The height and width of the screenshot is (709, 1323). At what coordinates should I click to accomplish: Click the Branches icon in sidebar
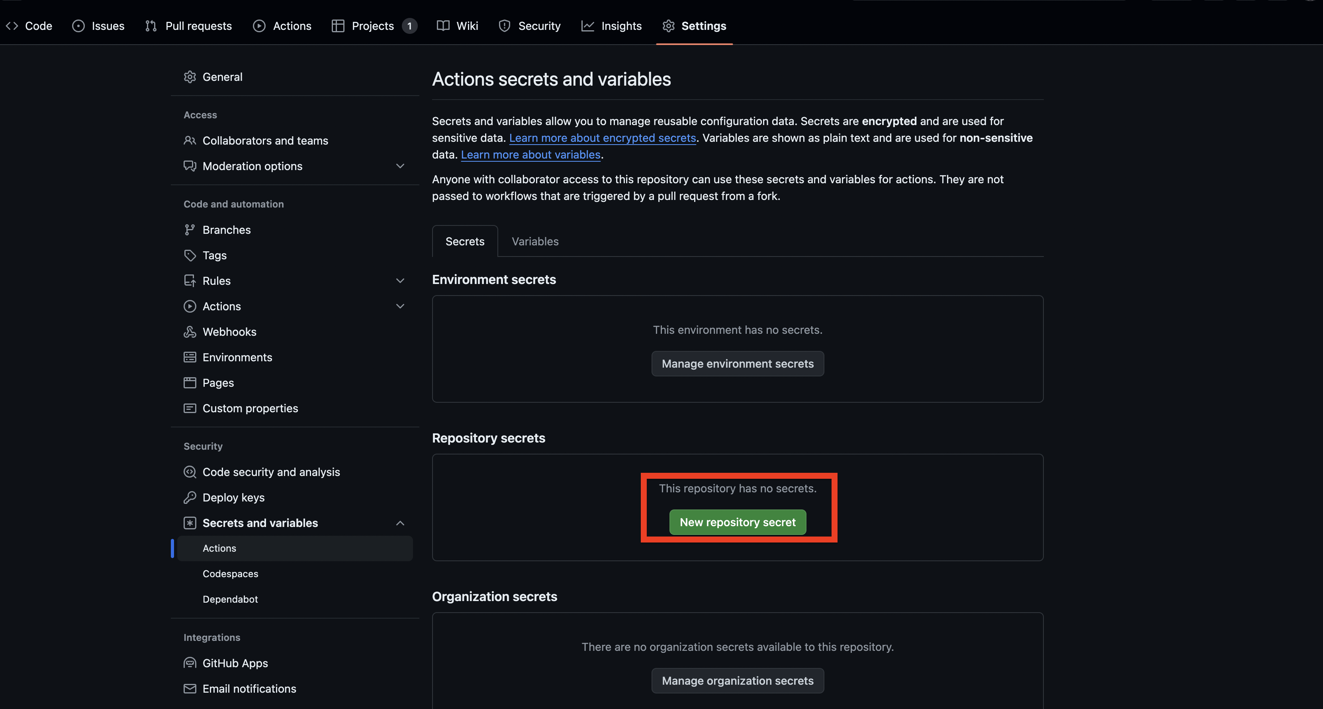[190, 230]
